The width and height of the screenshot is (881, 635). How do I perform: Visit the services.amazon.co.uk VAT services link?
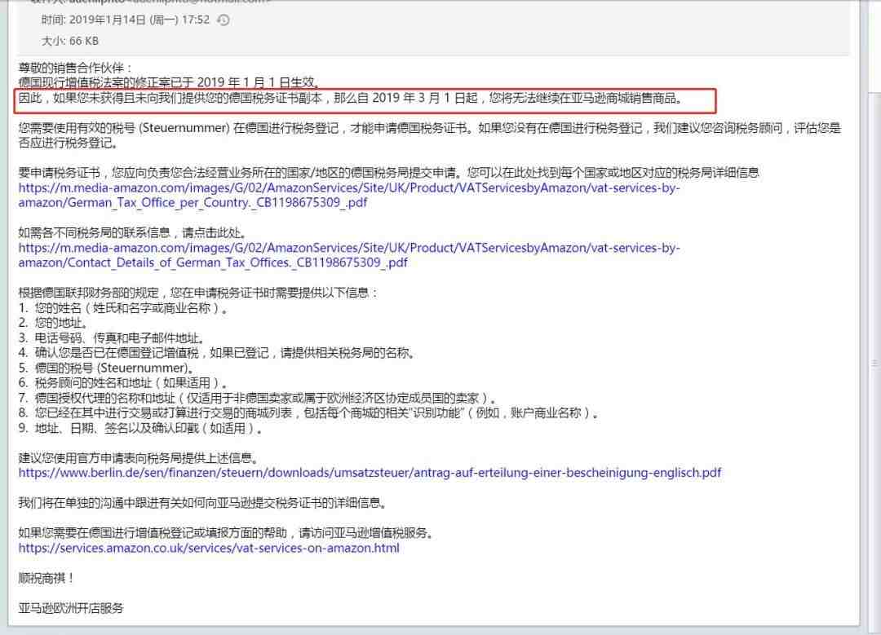[209, 548]
